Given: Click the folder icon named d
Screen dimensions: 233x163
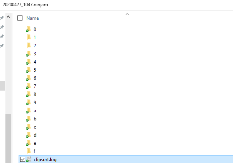Looking at the screenshot, I should click(28, 135).
